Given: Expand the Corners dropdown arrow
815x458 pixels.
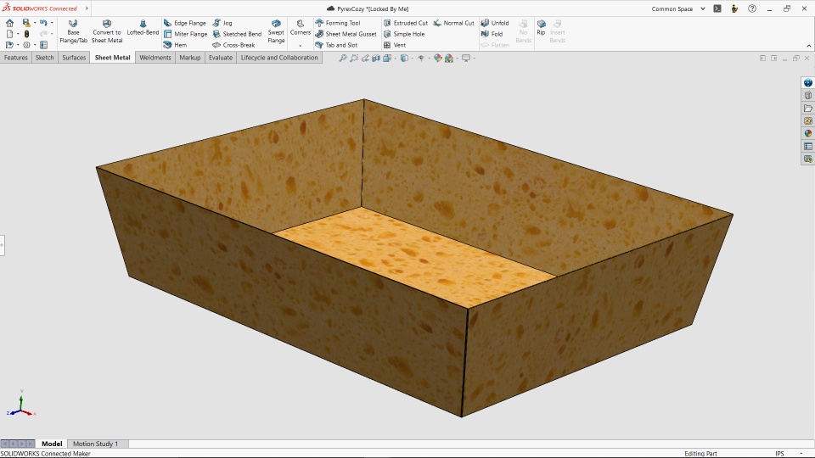Looking at the screenshot, I should click(x=301, y=46).
